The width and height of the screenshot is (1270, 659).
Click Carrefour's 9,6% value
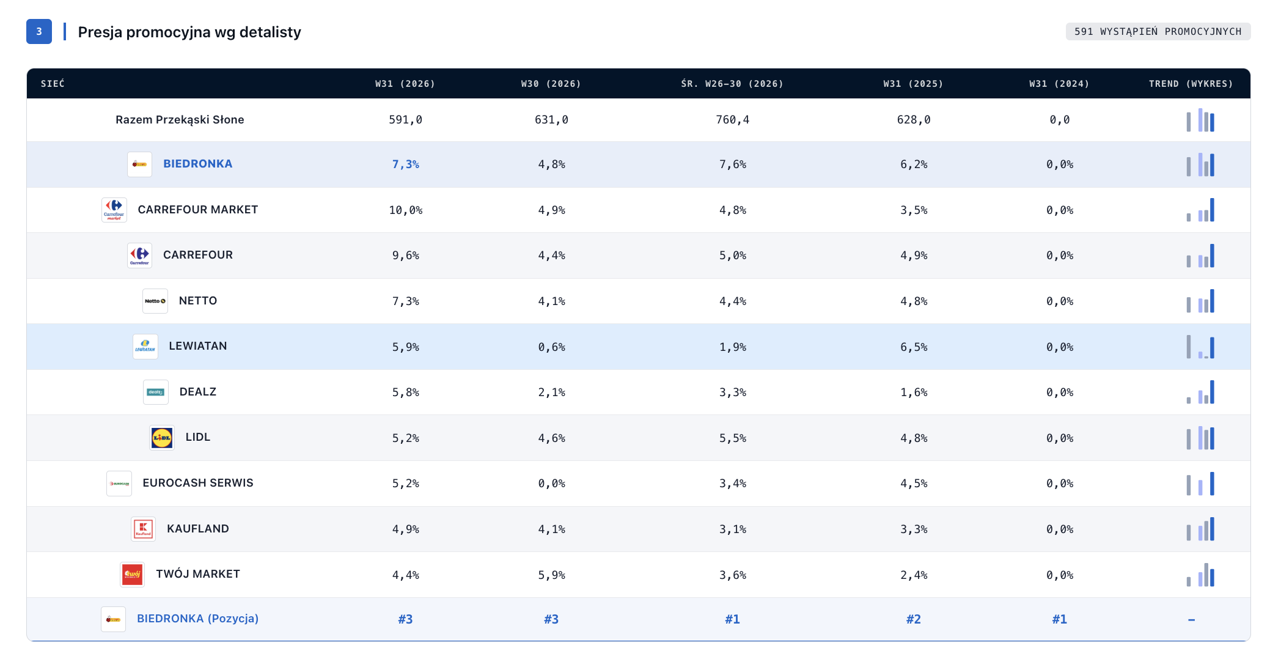tap(405, 256)
